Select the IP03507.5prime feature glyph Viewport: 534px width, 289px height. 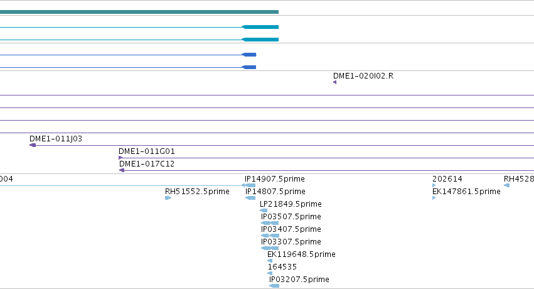(270, 223)
